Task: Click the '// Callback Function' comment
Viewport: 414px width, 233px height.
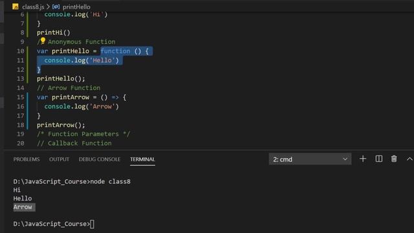Action: 74,143
